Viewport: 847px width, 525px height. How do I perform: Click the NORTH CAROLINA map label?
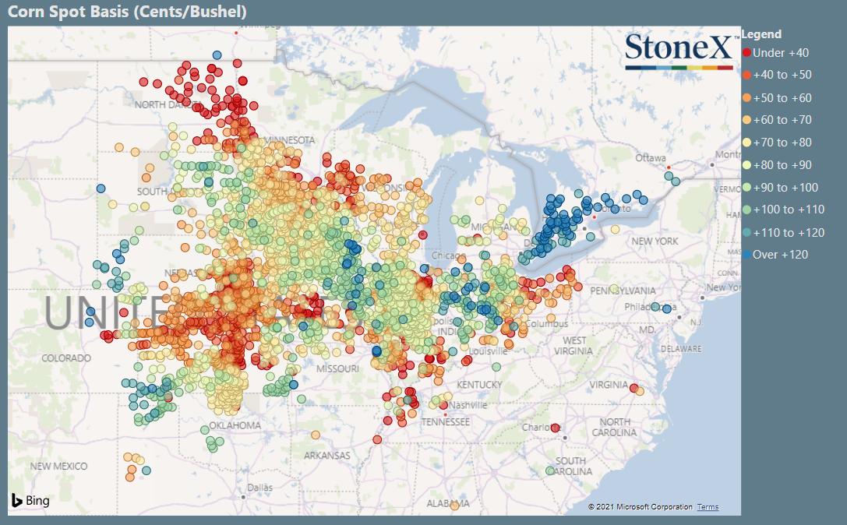(614, 427)
